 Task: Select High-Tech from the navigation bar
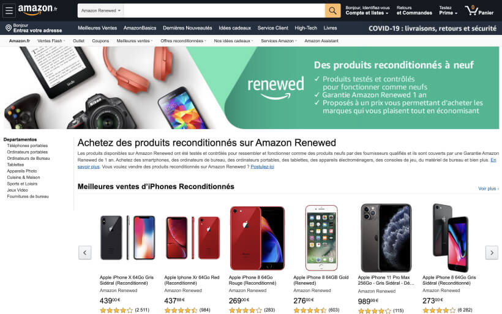pyautogui.click(x=305, y=28)
